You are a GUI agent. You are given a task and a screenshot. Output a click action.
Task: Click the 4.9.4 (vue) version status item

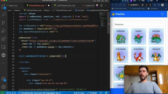tap(79, 93)
